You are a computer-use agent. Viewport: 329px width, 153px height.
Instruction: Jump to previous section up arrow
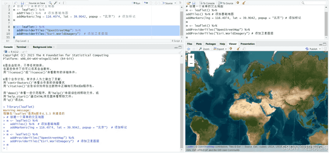[151, 3]
